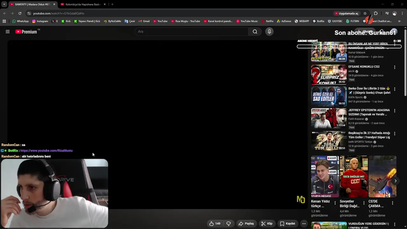Open options for EFSANE KONUKLU CS2 video

tap(395, 67)
